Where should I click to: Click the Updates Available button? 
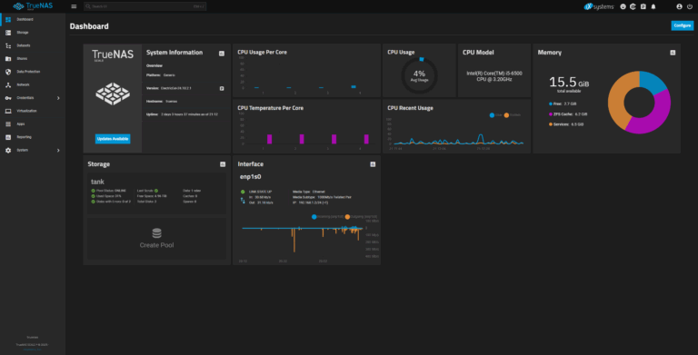[113, 139]
